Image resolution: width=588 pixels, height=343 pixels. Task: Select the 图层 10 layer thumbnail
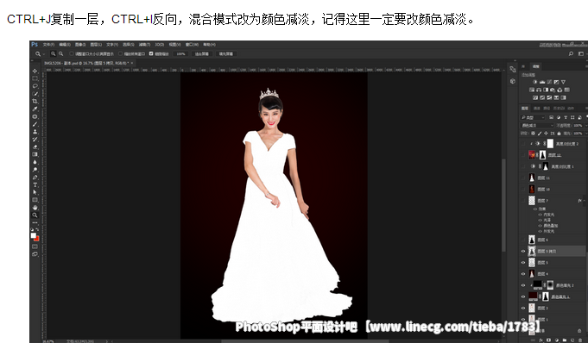point(532,189)
